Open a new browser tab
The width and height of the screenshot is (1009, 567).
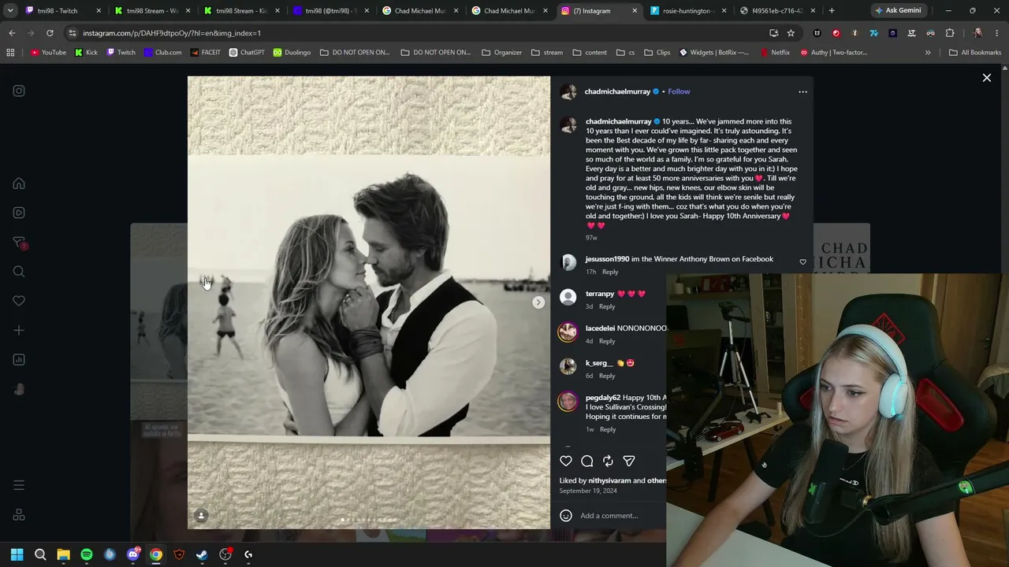(x=832, y=11)
